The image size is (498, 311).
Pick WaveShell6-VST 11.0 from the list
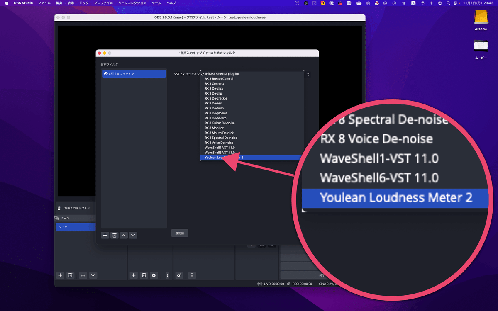[252, 153]
